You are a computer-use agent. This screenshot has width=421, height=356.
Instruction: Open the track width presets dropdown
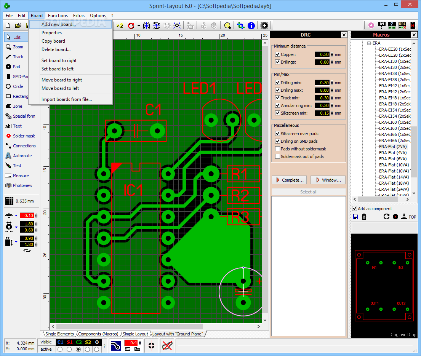click(x=16, y=216)
